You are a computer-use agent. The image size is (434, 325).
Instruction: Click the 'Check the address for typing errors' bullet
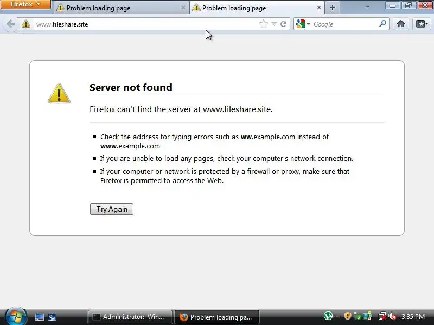214,141
